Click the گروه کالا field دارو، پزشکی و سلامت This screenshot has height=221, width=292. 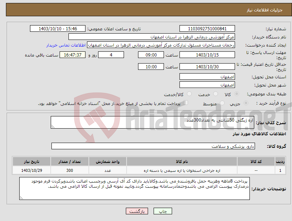pos(153,146)
